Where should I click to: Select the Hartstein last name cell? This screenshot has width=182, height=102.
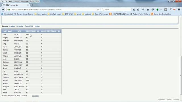6,41
